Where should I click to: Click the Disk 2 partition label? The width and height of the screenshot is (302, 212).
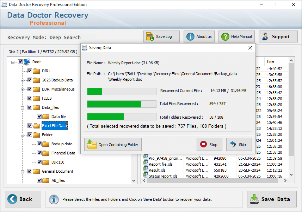click(x=43, y=52)
